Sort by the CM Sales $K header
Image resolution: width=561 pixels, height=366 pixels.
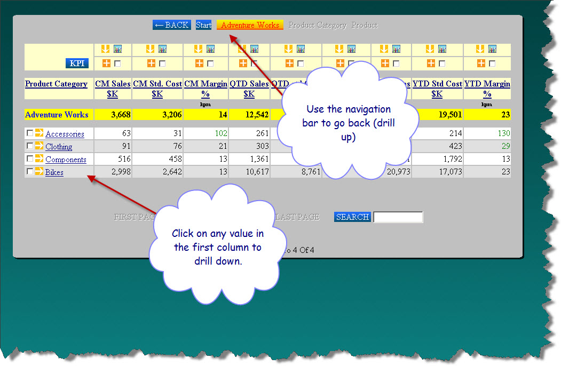113,89
